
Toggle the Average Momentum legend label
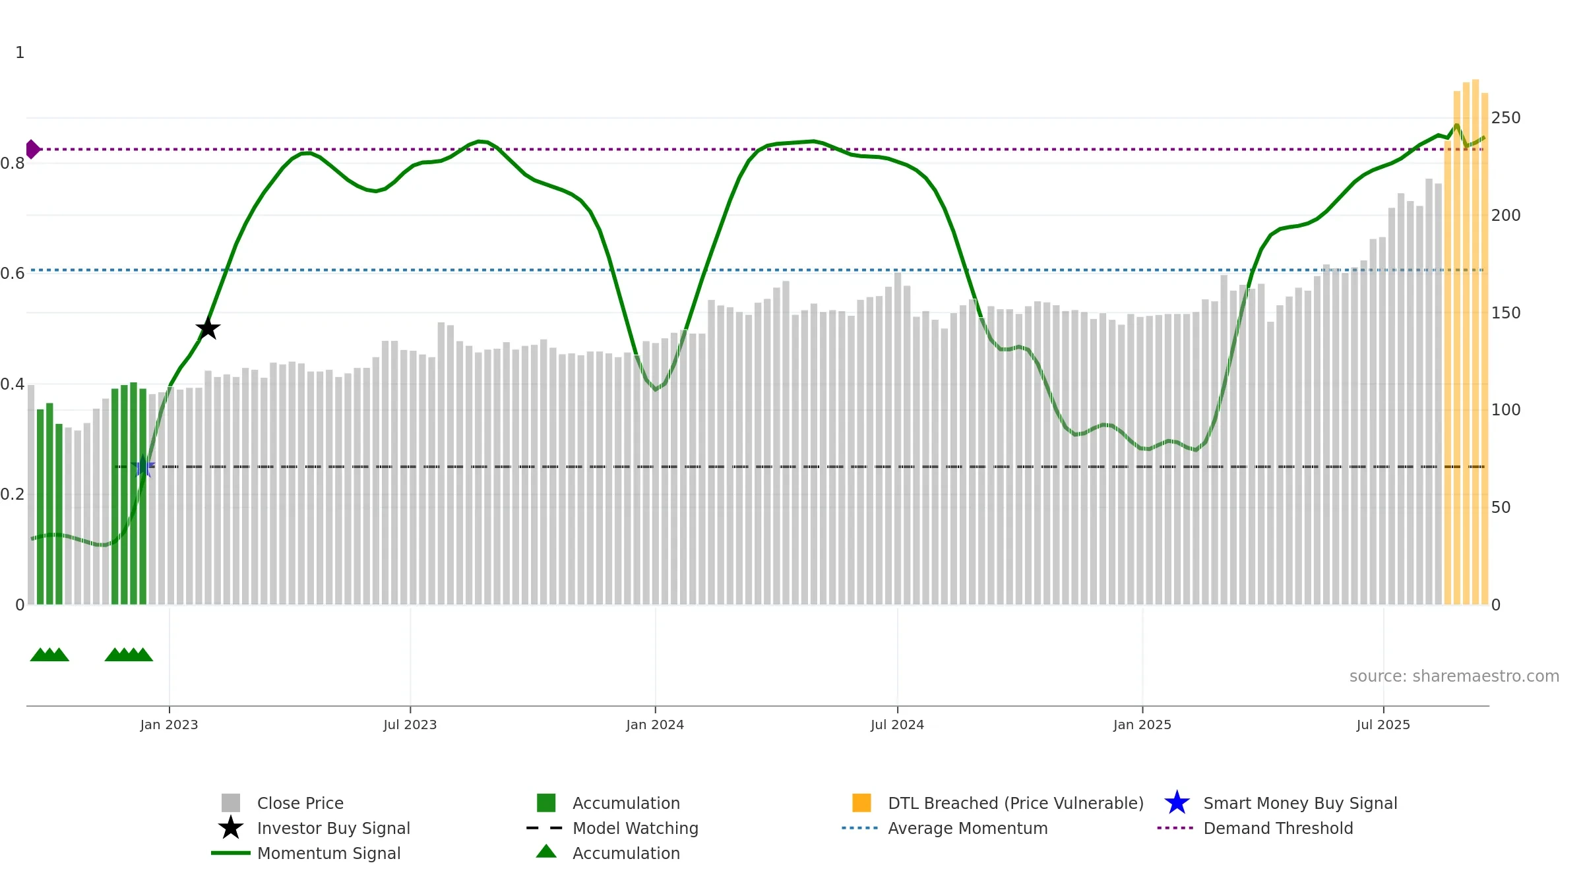coord(968,828)
